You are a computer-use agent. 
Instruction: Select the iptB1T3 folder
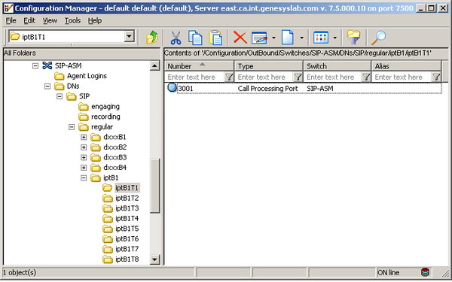pos(127,208)
